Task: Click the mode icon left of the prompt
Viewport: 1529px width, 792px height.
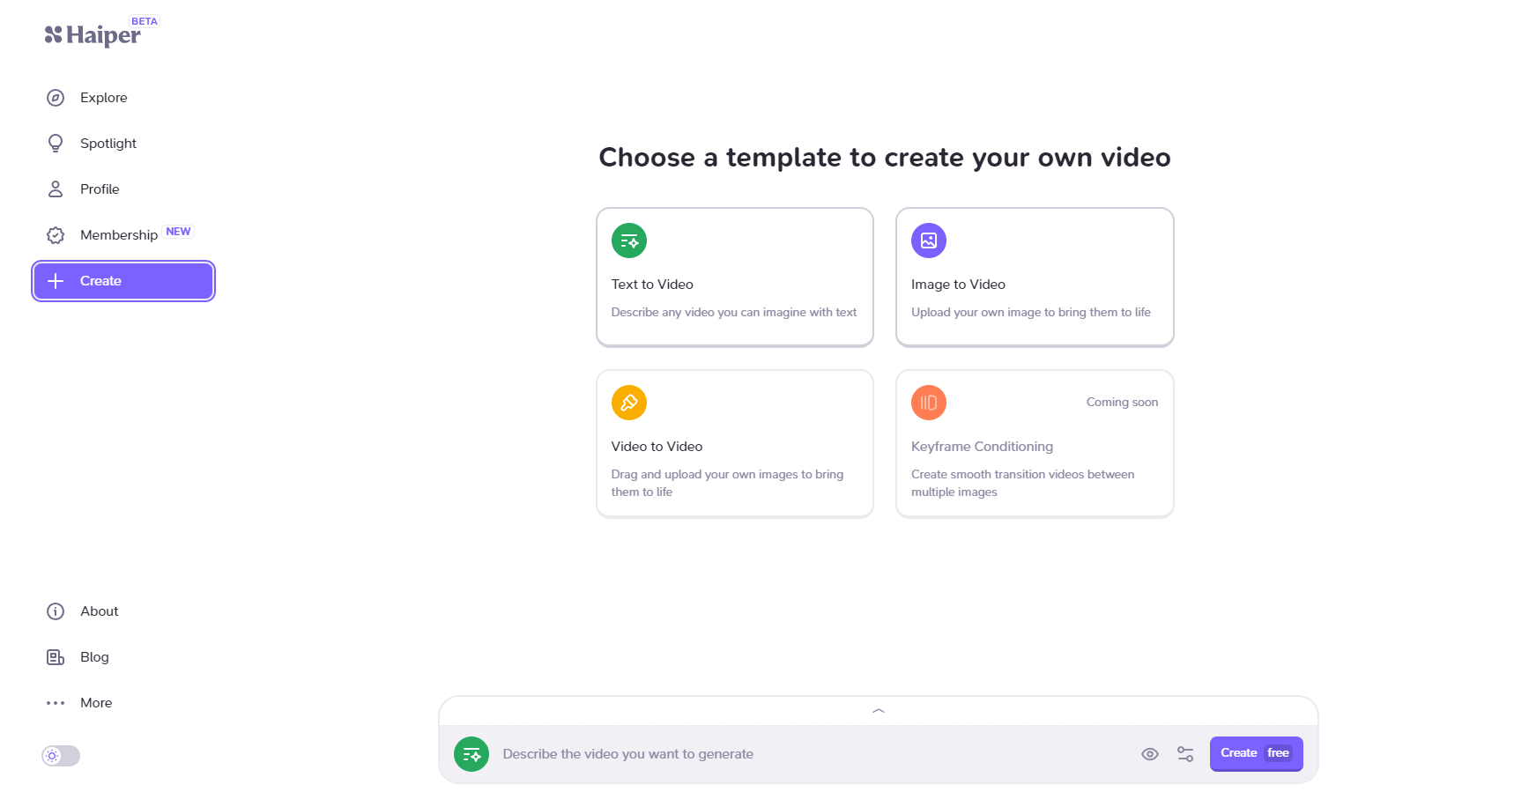Action: point(471,754)
